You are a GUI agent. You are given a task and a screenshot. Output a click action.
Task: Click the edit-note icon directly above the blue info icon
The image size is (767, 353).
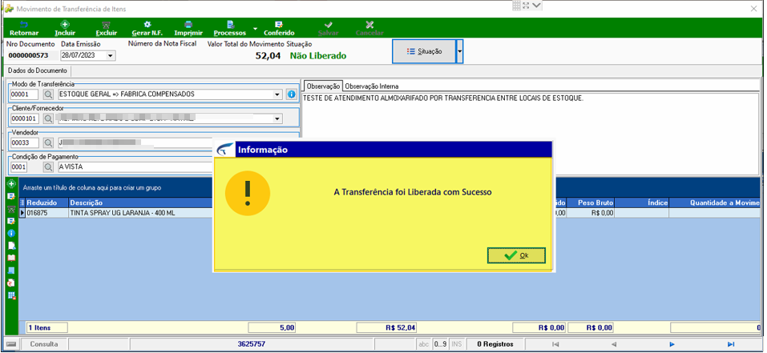click(11, 221)
